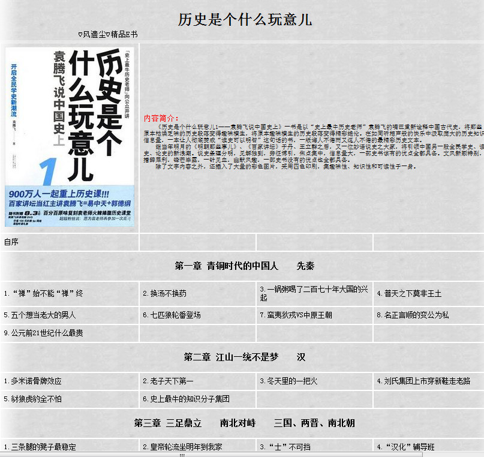The width and height of the screenshot is (484, 457).
Task: Open section 老子天下第一
Action: (x=168, y=381)
